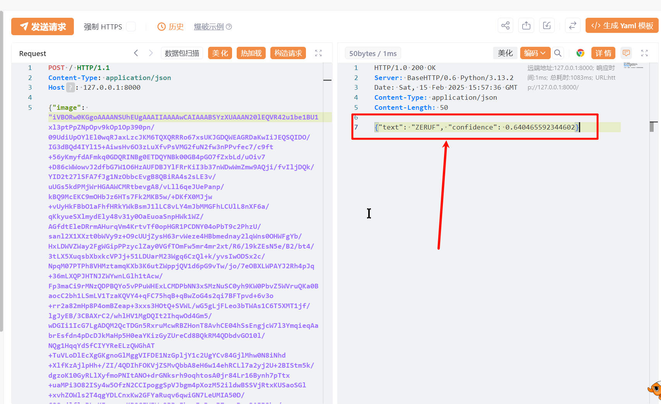Click the 详情 details button
This screenshot has height=404, width=661.
point(603,53)
